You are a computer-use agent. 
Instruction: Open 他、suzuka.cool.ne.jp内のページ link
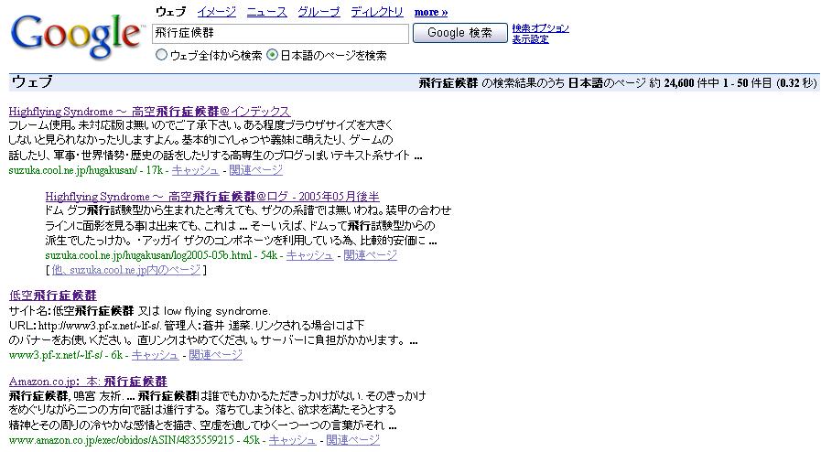pyautogui.click(x=125, y=270)
